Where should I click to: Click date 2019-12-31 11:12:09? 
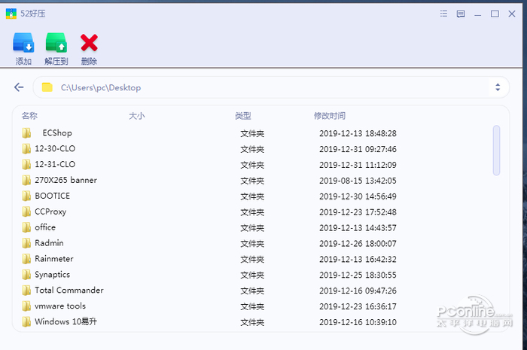(358, 165)
